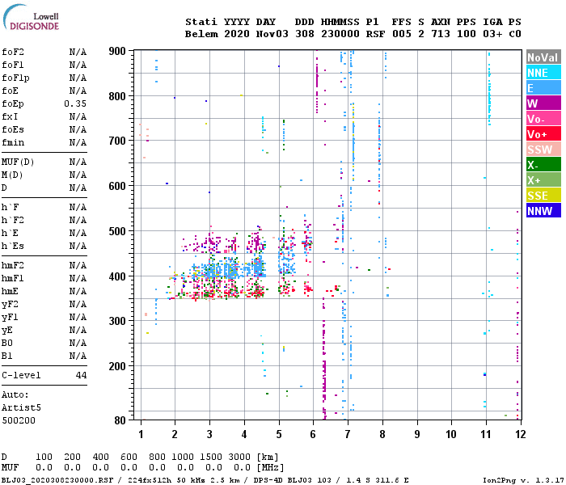Viewport: 566px width, 485px height.
Task: Click the foEs parameter label
Action: 13,130
